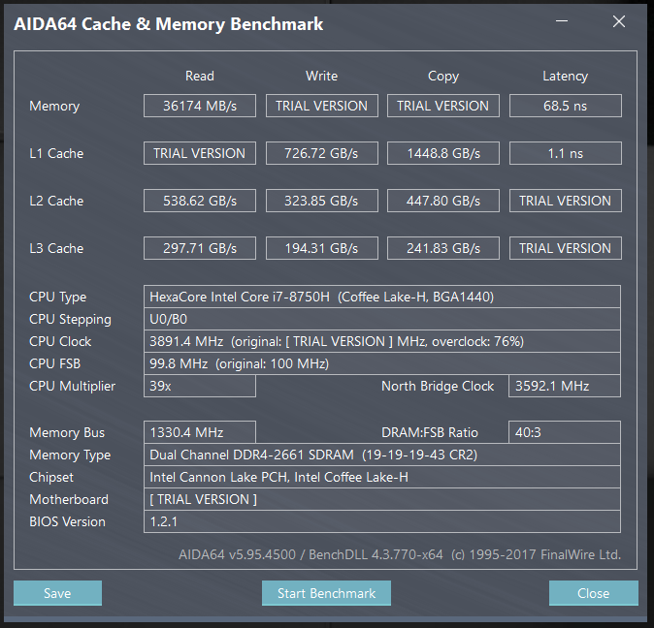The width and height of the screenshot is (654, 628).
Task: Click the Memory Bus 1330.4 MHz field
Action: [200, 432]
